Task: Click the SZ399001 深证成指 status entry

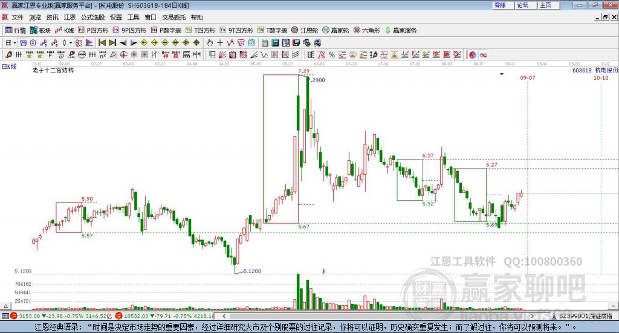Action: (x=582, y=316)
